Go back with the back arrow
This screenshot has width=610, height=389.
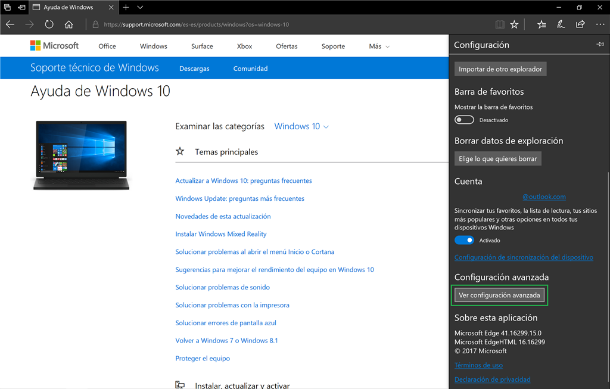tap(10, 24)
